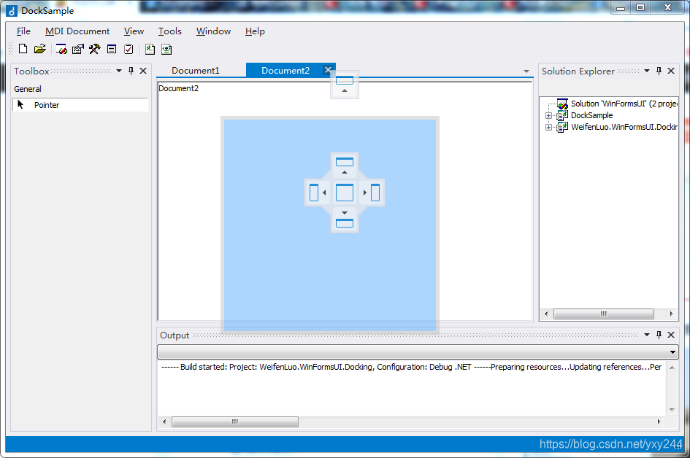Click Solution Explorer scroll-left arrow
Screen dimensions: 690x458
546,314
